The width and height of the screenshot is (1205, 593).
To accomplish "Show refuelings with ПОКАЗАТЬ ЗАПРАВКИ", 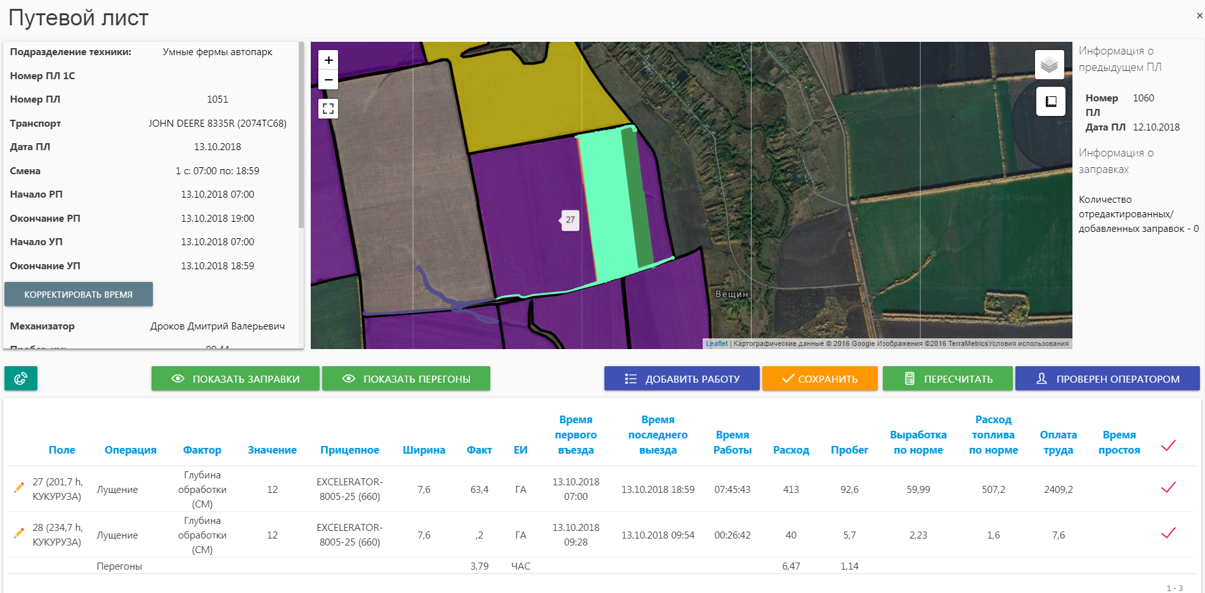I will tap(235, 378).
